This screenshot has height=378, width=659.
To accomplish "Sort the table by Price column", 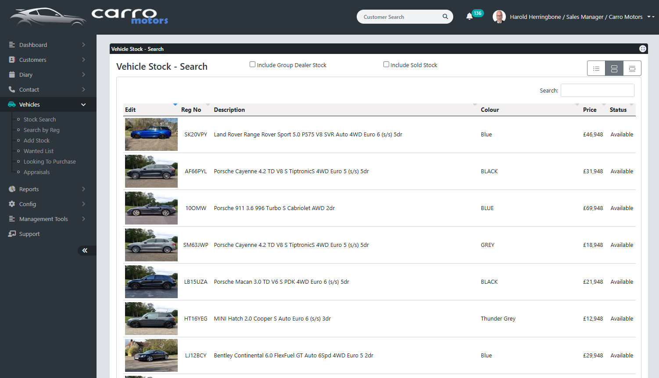I will (x=589, y=110).
